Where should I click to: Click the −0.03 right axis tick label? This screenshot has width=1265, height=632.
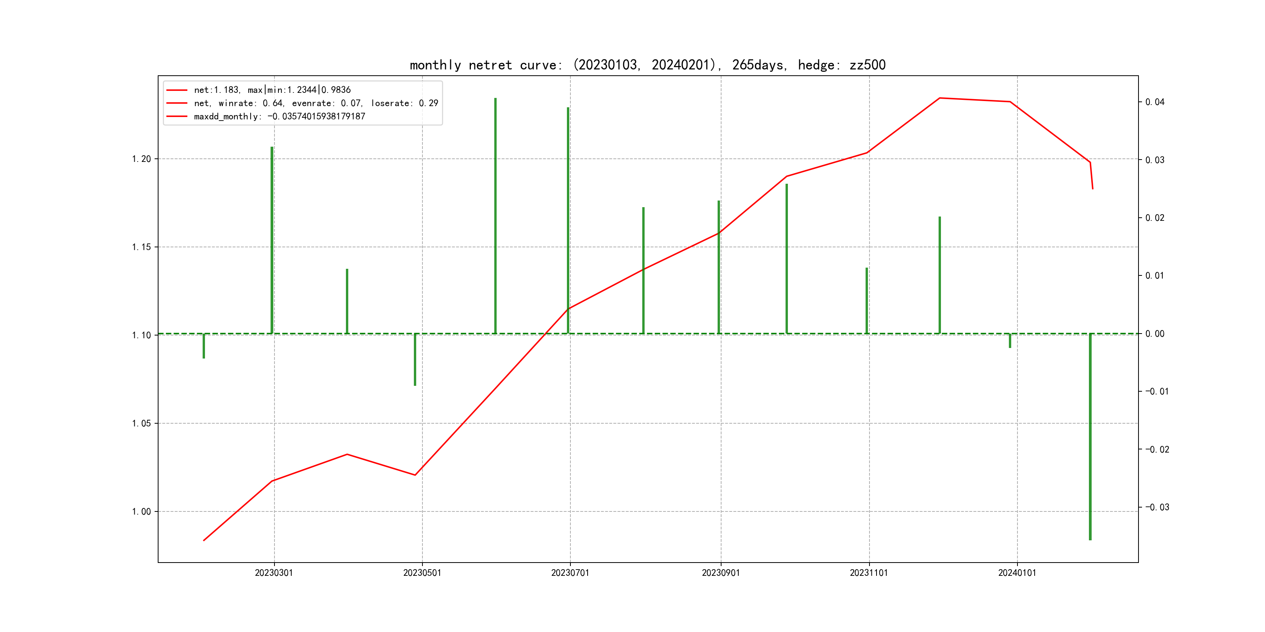pyautogui.click(x=1157, y=507)
